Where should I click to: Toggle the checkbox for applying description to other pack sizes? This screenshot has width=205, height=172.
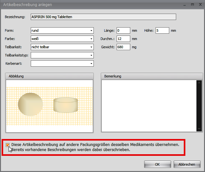(x=8, y=145)
